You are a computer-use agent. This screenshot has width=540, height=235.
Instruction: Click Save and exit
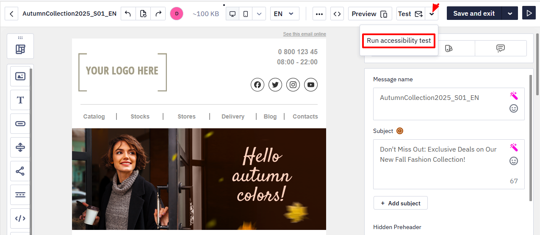474,14
